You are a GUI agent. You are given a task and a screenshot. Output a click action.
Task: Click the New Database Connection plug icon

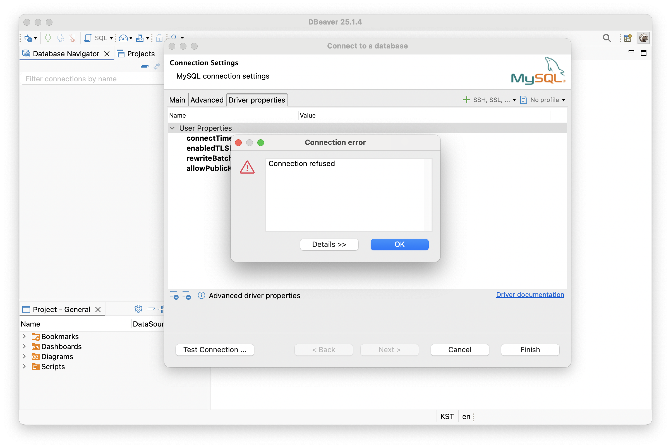(x=28, y=38)
